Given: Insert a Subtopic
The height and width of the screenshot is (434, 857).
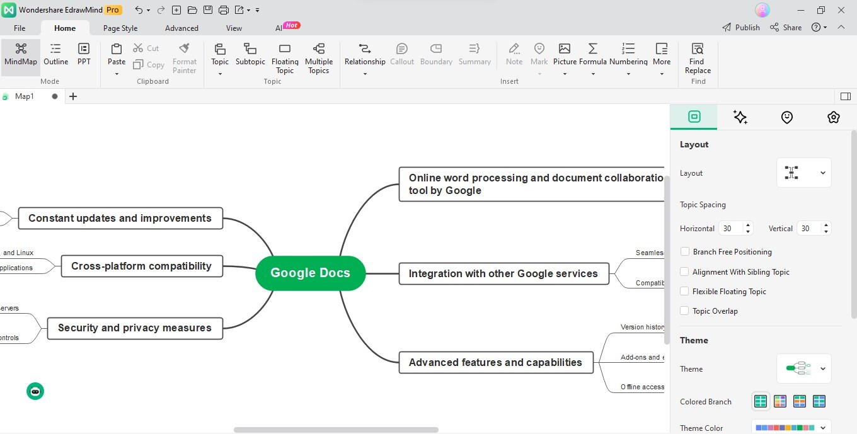Looking at the screenshot, I should pyautogui.click(x=250, y=55).
